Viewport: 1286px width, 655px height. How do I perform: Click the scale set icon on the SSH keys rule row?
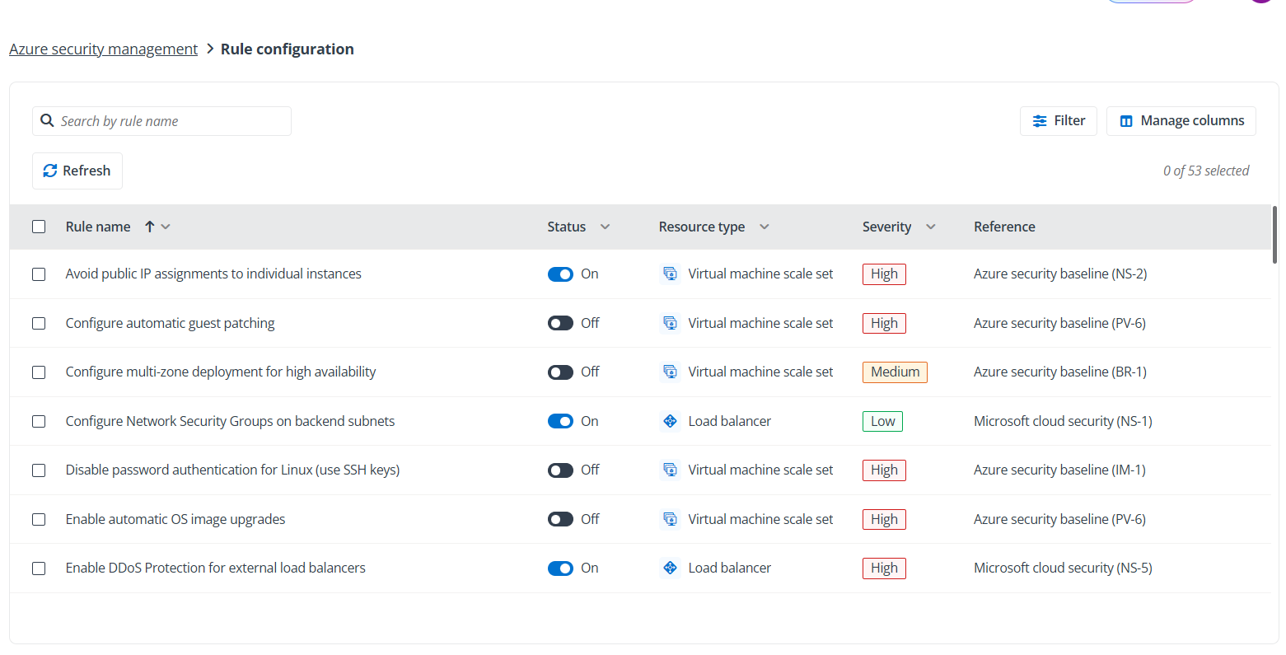click(x=670, y=470)
